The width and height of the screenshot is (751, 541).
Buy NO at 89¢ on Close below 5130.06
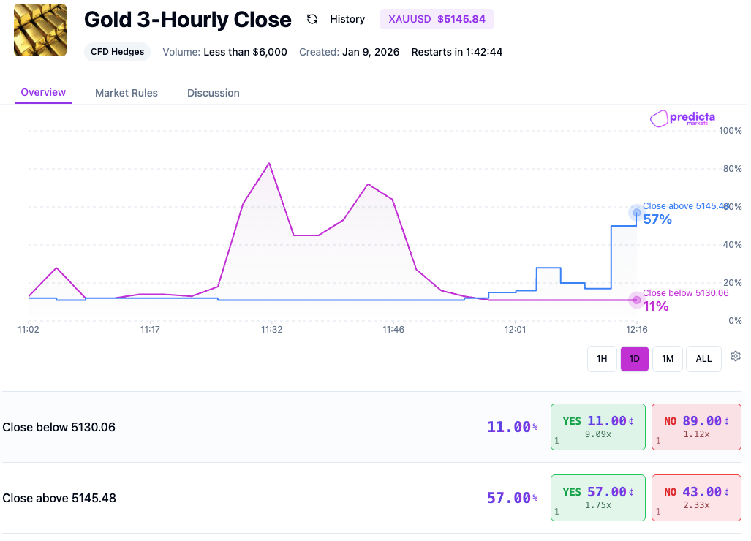(x=695, y=426)
